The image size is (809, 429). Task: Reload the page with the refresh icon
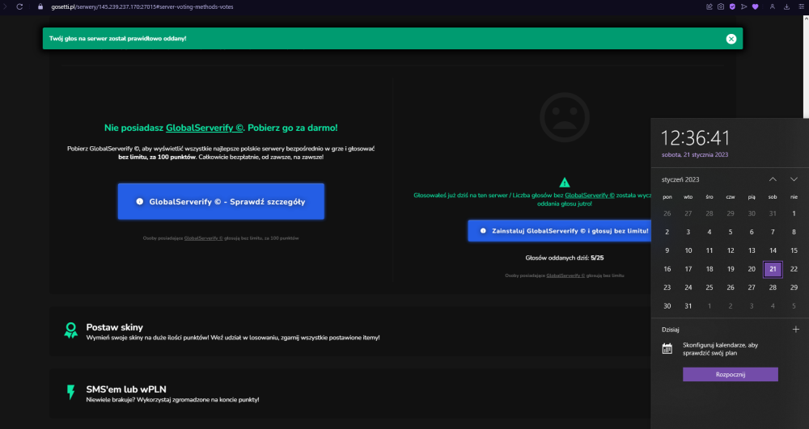[19, 6]
